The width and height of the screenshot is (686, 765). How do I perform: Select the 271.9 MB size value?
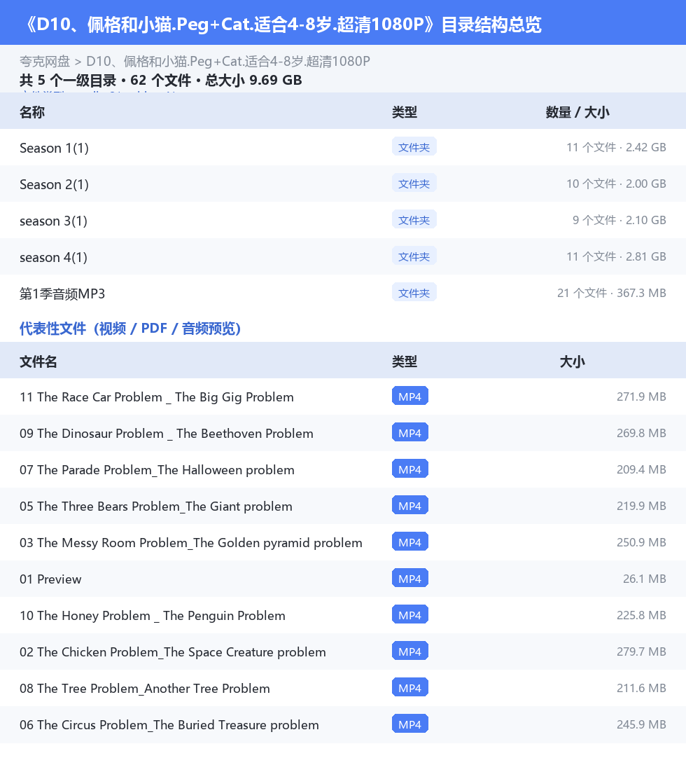[641, 397]
